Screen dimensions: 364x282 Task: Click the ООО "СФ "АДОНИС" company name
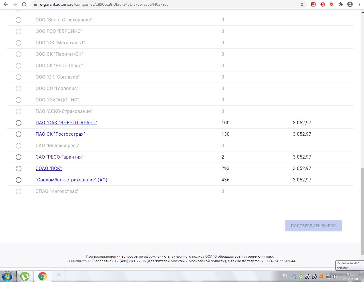point(57,100)
